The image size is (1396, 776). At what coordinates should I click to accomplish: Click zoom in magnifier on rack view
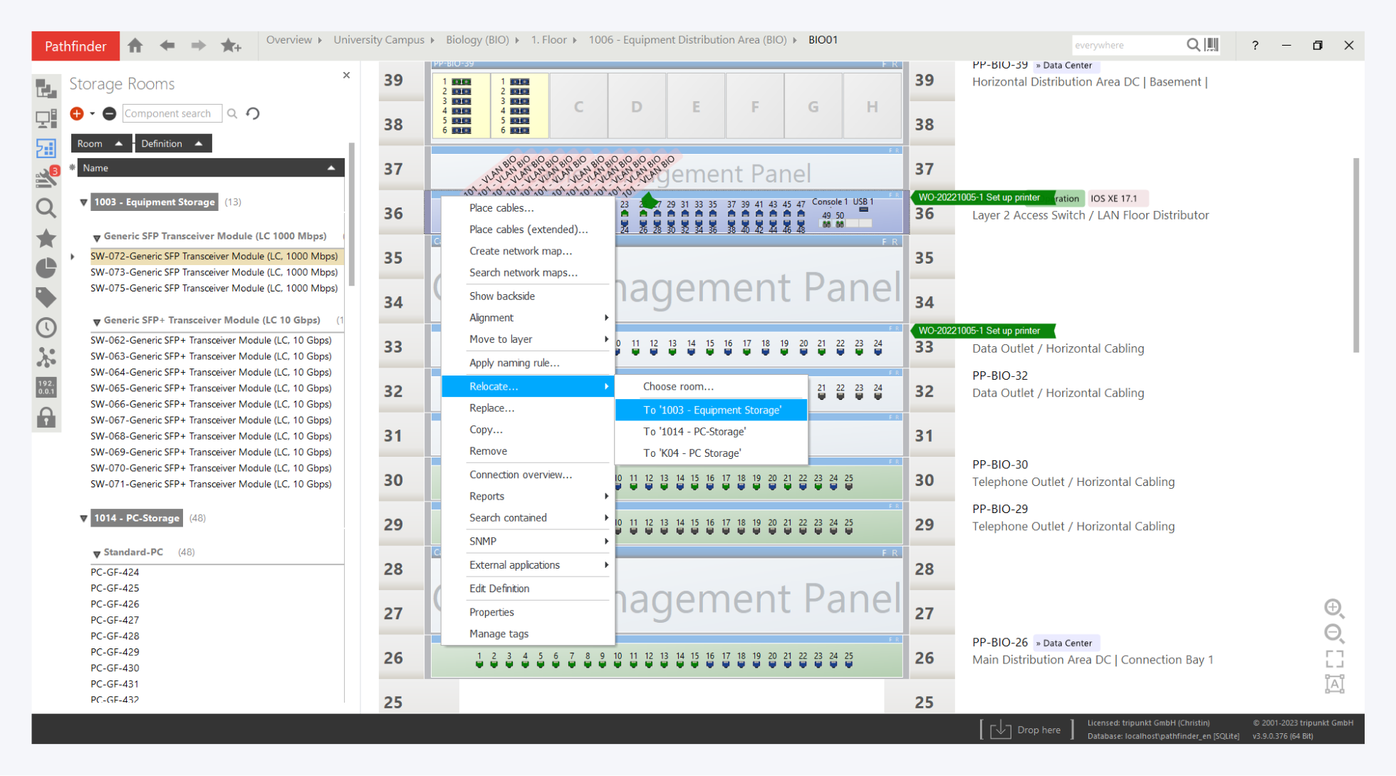coord(1334,608)
